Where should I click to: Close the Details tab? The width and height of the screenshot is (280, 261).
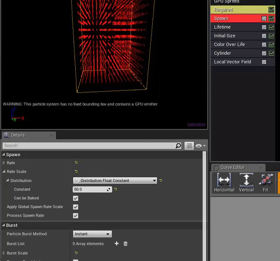pyautogui.click(x=51, y=135)
